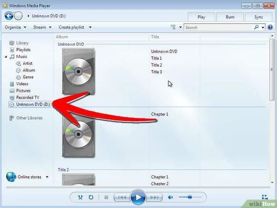Viewport: 277px width, 208px height.
Task: Click the Forward navigation round button
Action: click(18, 16)
